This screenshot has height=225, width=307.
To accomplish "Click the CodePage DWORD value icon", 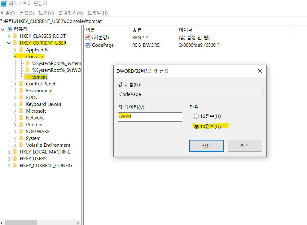I will [x=88, y=45].
